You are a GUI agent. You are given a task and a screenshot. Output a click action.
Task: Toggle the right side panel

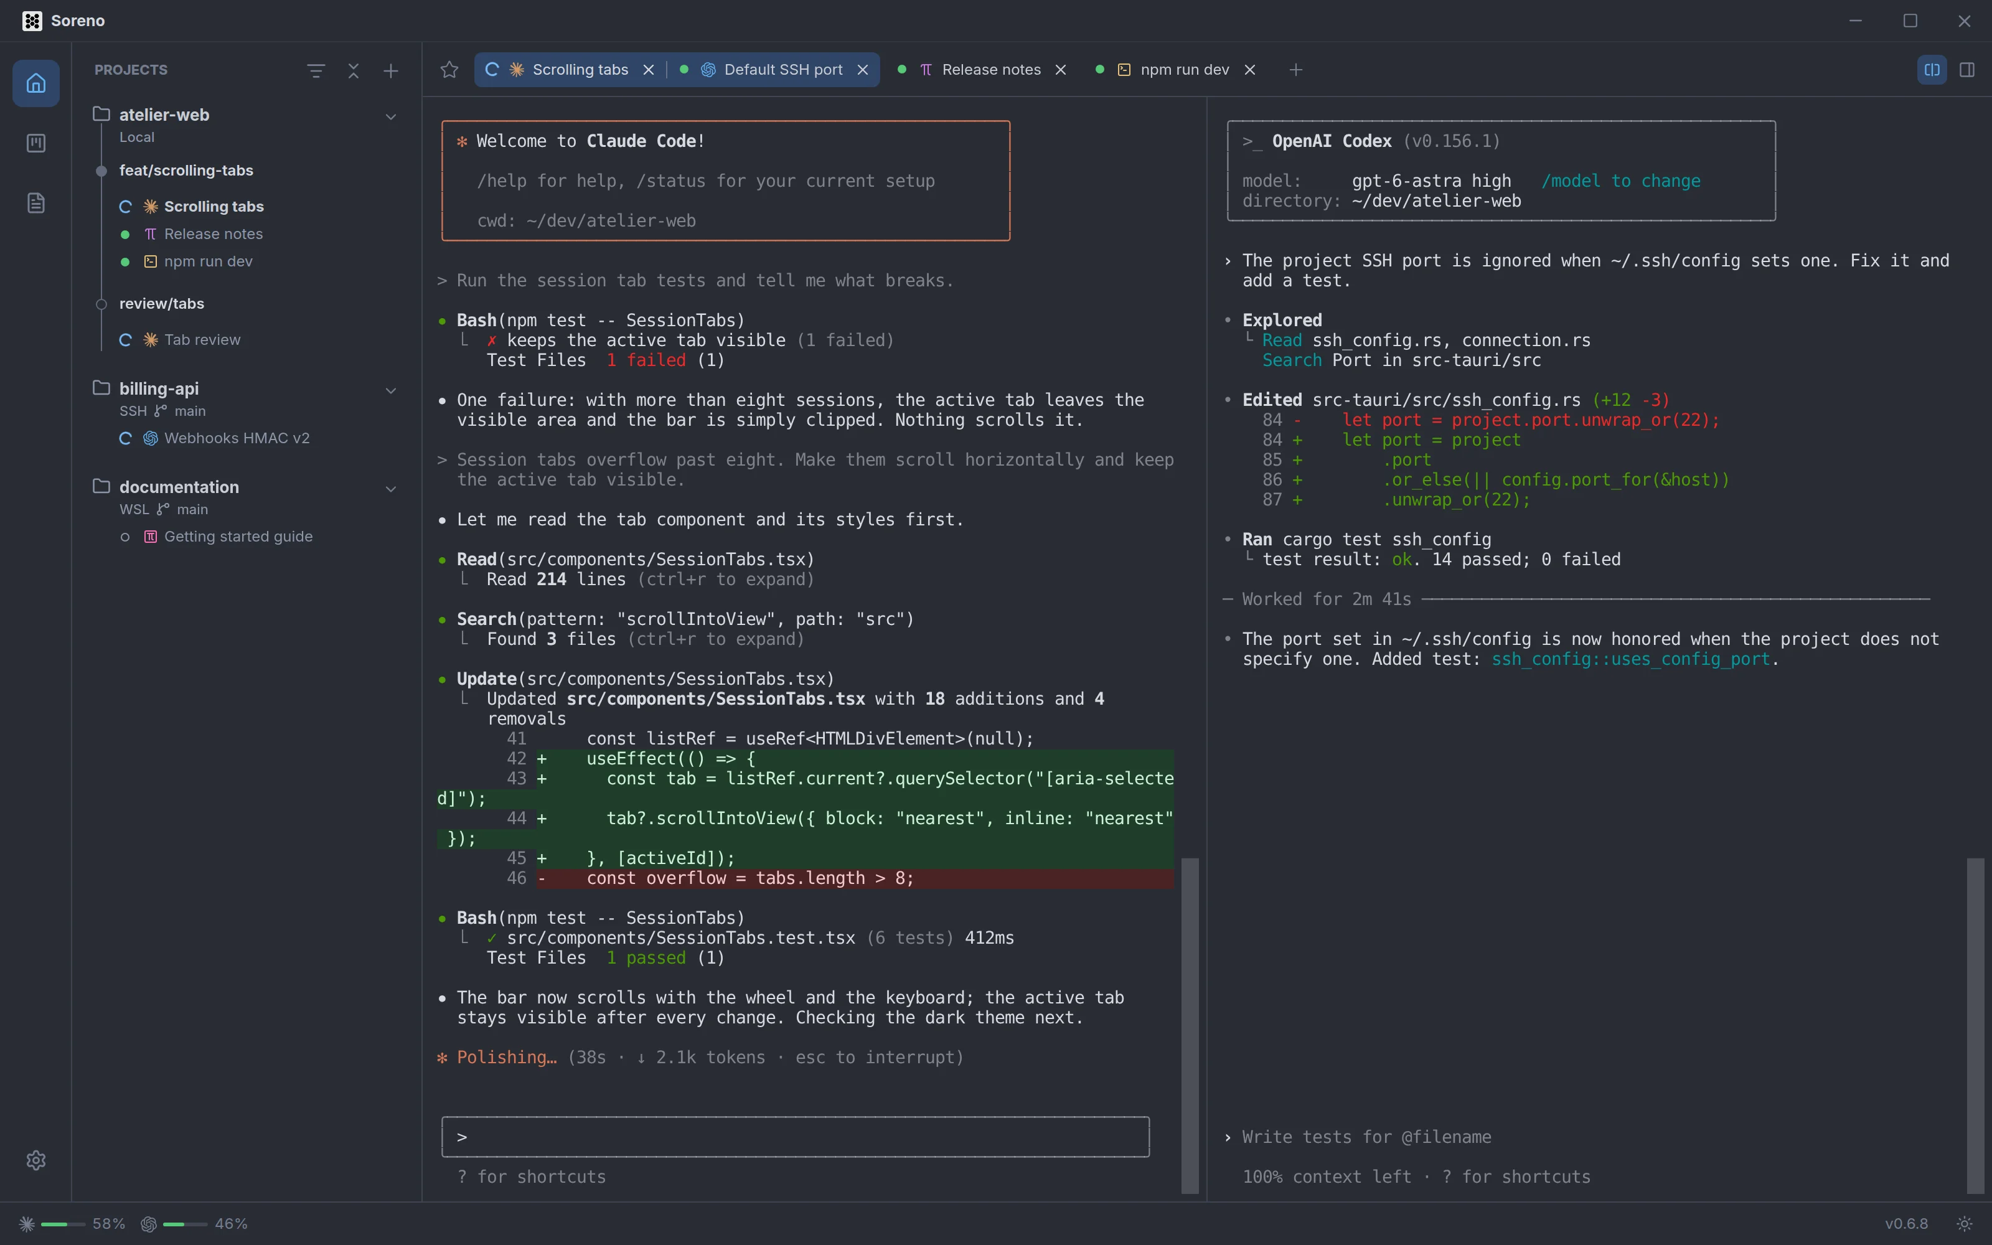(1967, 70)
